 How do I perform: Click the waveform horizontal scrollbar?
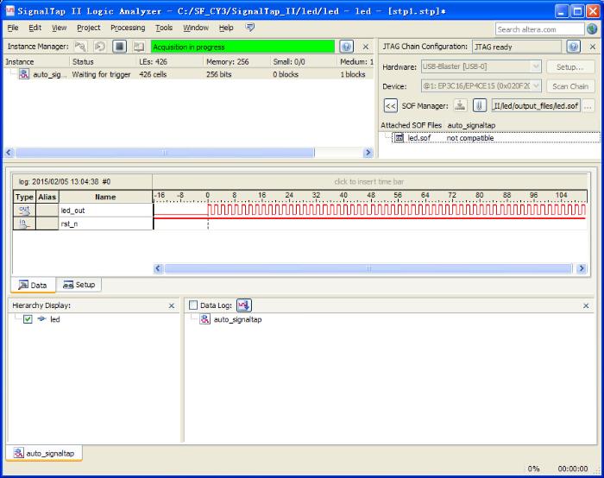[x=369, y=268]
